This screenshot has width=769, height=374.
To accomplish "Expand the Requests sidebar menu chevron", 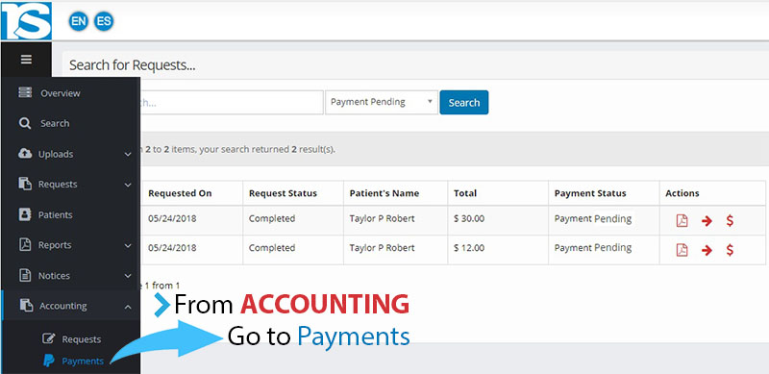I will click(x=128, y=185).
